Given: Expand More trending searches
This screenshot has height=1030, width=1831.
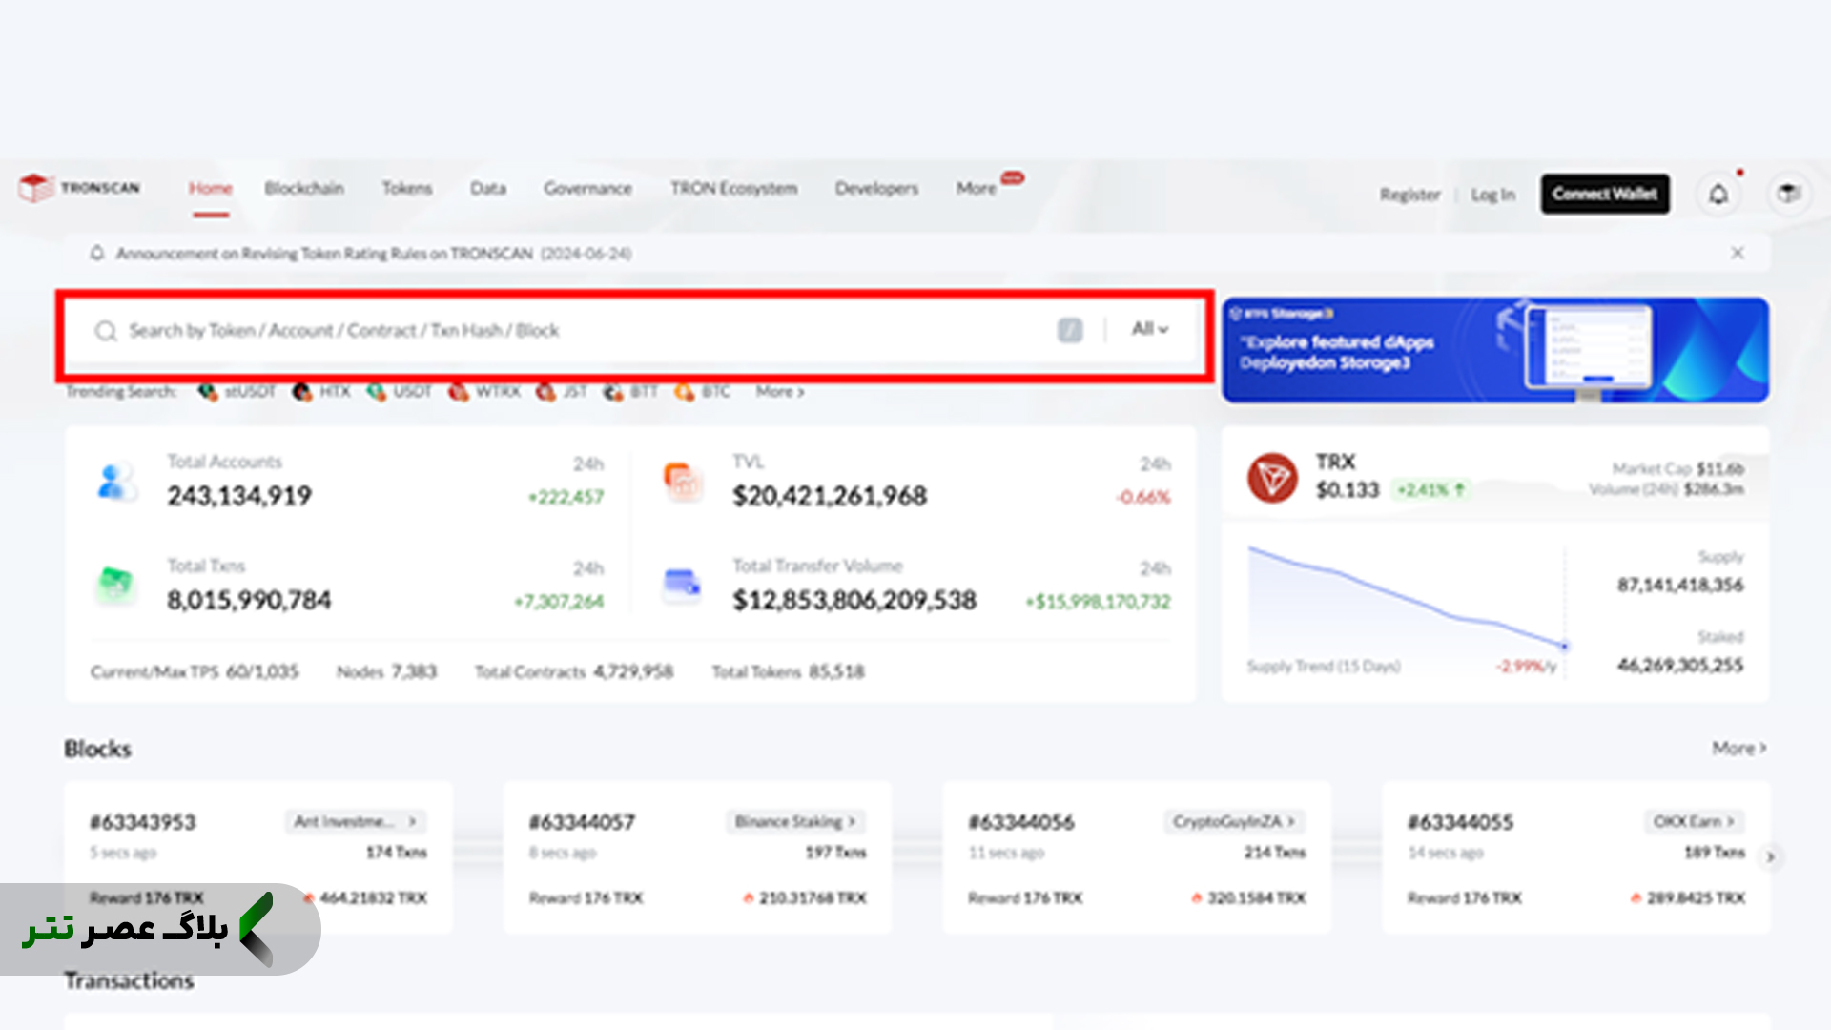Looking at the screenshot, I should click(780, 392).
